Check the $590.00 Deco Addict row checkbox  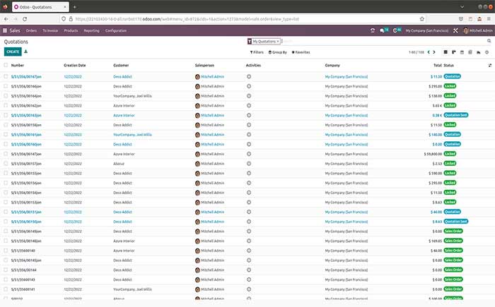[x=6, y=173]
